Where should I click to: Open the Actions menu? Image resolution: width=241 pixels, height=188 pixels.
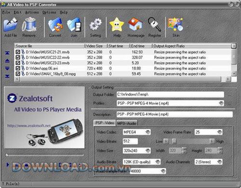point(32,12)
